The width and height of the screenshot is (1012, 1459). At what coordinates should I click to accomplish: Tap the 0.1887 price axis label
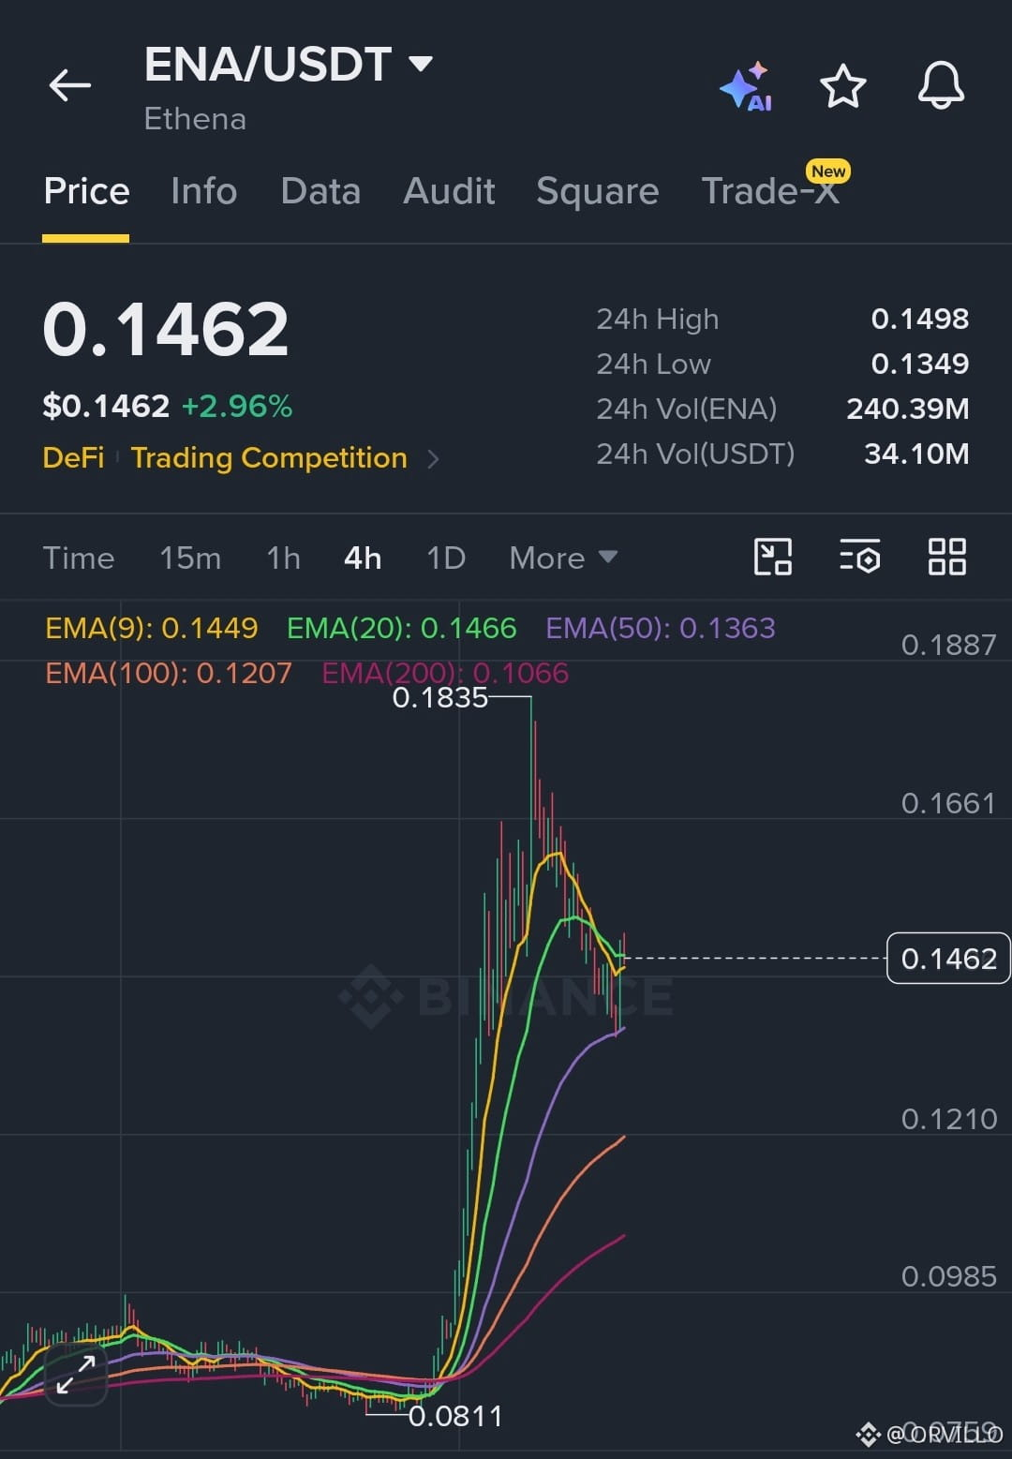(x=948, y=645)
